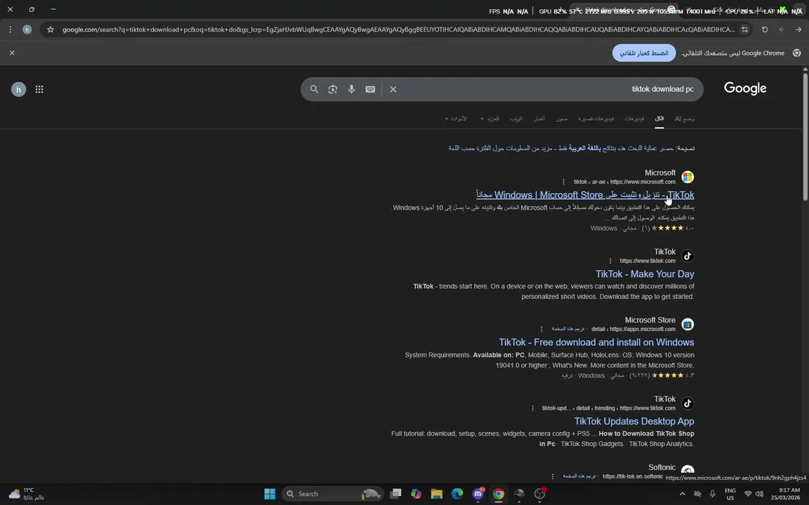Viewport: 809px width, 505px height.
Task: Click the Chrome icon in the taskbar
Action: pos(499,494)
